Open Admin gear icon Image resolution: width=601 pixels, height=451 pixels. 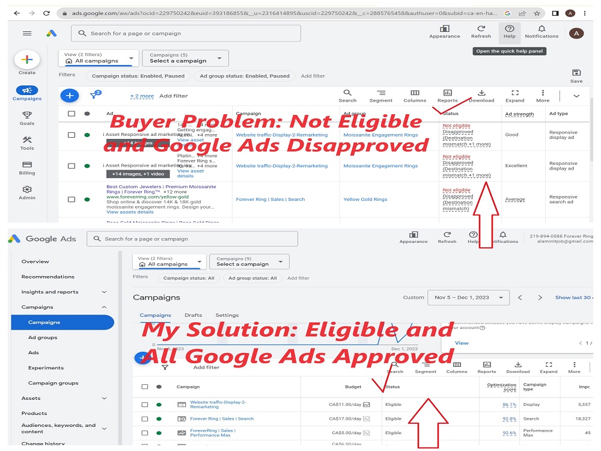[x=27, y=189]
